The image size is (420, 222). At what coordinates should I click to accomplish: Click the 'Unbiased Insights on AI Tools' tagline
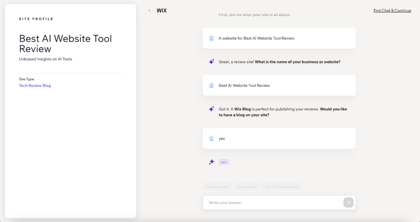point(46,59)
